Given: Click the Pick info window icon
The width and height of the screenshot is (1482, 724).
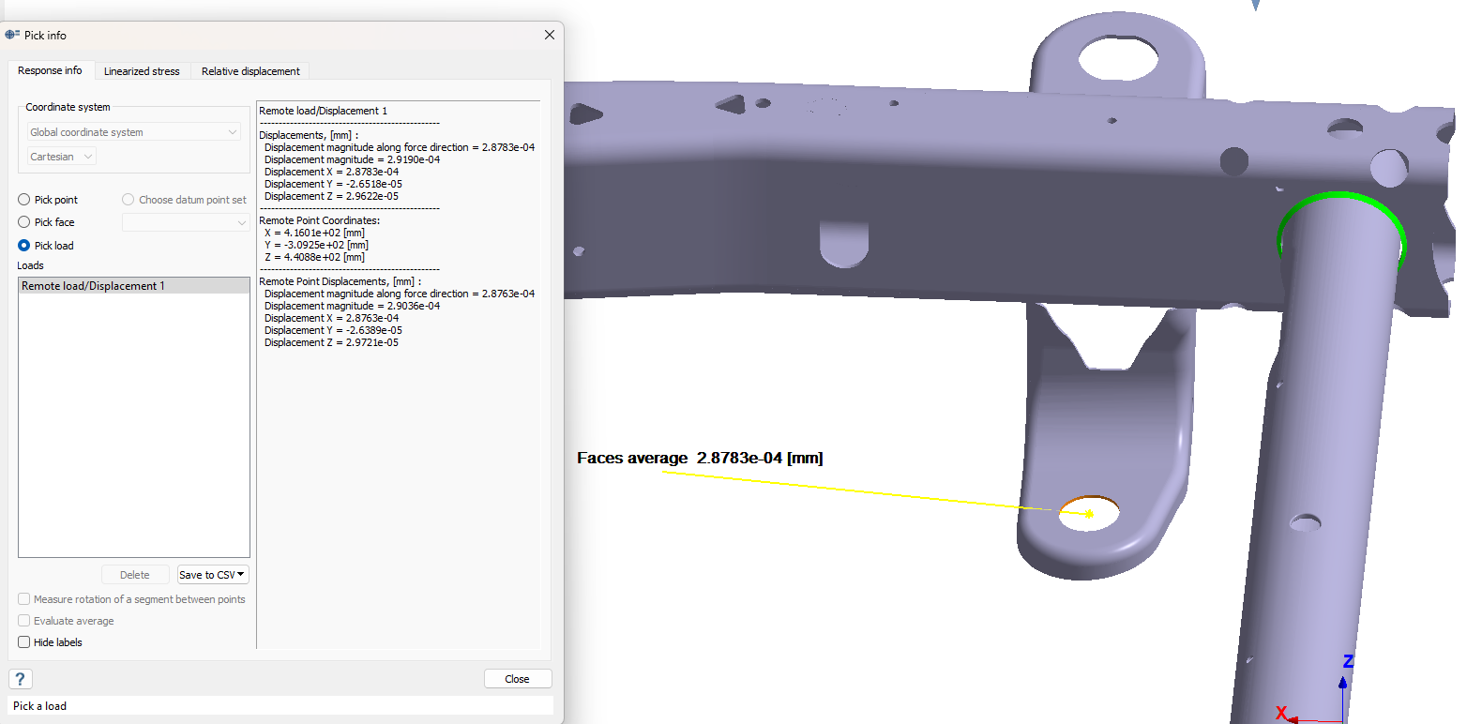Looking at the screenshot, I should click(x=12, y=35).
